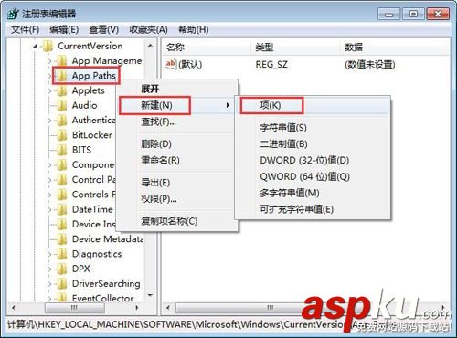
Task: Click the Registry Editor title bar icon
Action: click(13, 14)
